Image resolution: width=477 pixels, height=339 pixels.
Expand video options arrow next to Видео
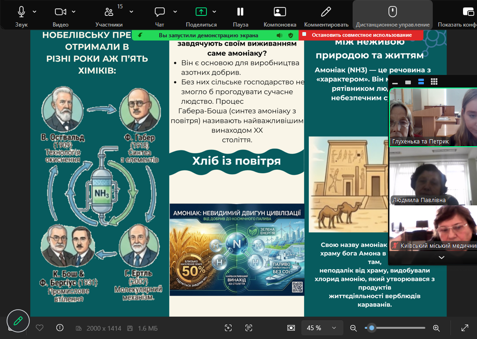(x=74, y=12)
